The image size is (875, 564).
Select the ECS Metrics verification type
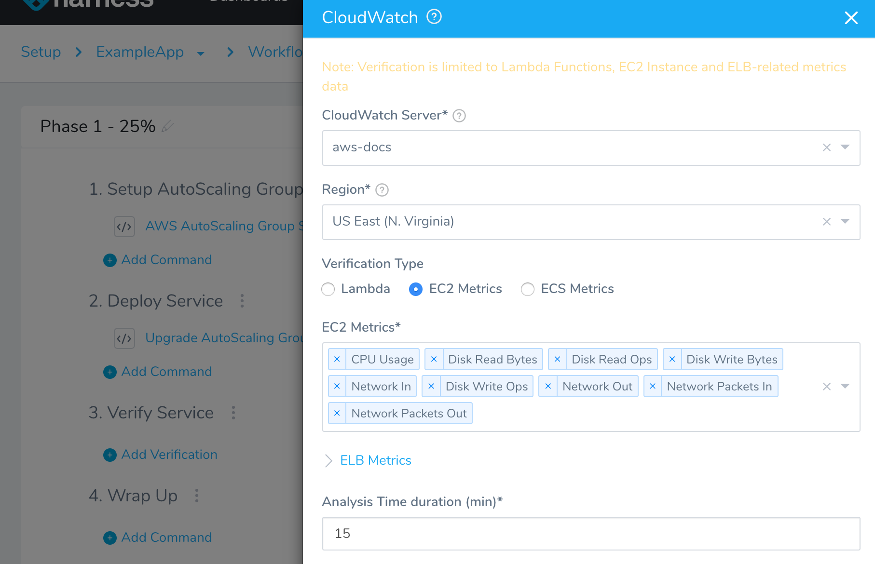click(528, 289)
